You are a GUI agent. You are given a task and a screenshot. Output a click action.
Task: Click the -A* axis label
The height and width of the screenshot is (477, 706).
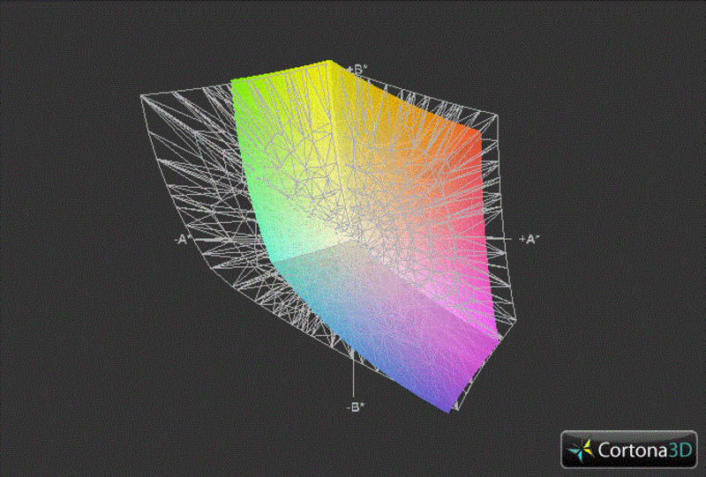coord(181,240)
